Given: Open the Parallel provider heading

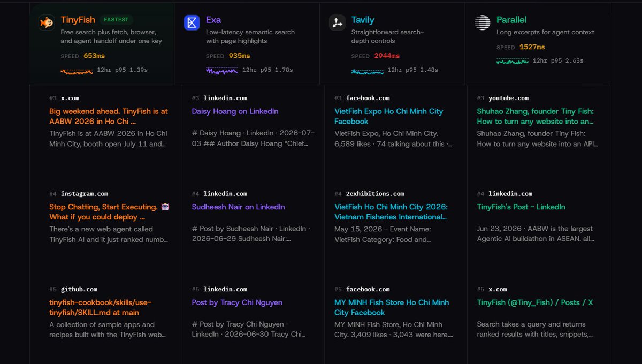Looking at the screenshot, I should [511, 20].
